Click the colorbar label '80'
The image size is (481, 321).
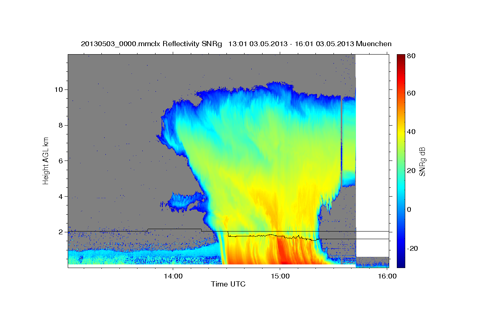(x=412, y=56)
